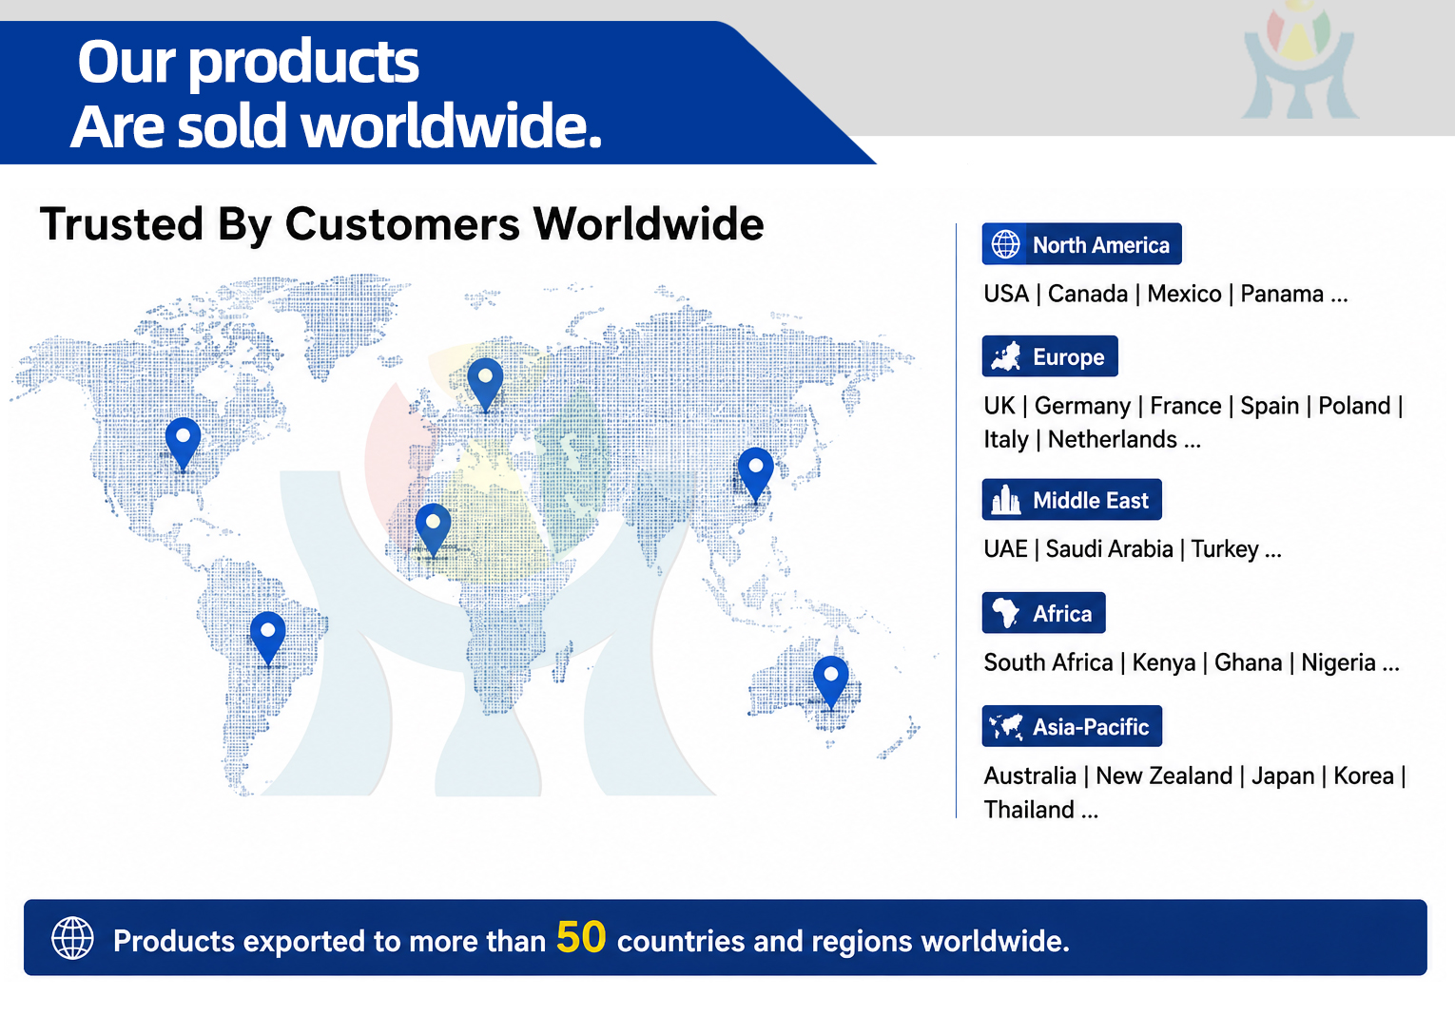This screenshot has width=1455, height=1034.
Task: Click the map pin over South America
Action: [x=267, y=639]
